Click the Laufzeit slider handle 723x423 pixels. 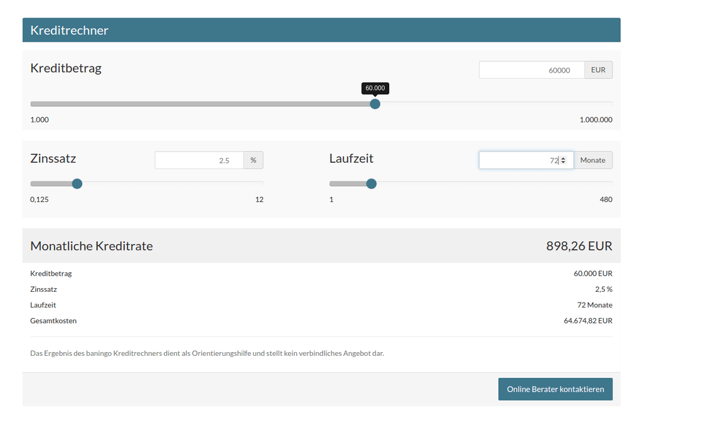(372, 184)
